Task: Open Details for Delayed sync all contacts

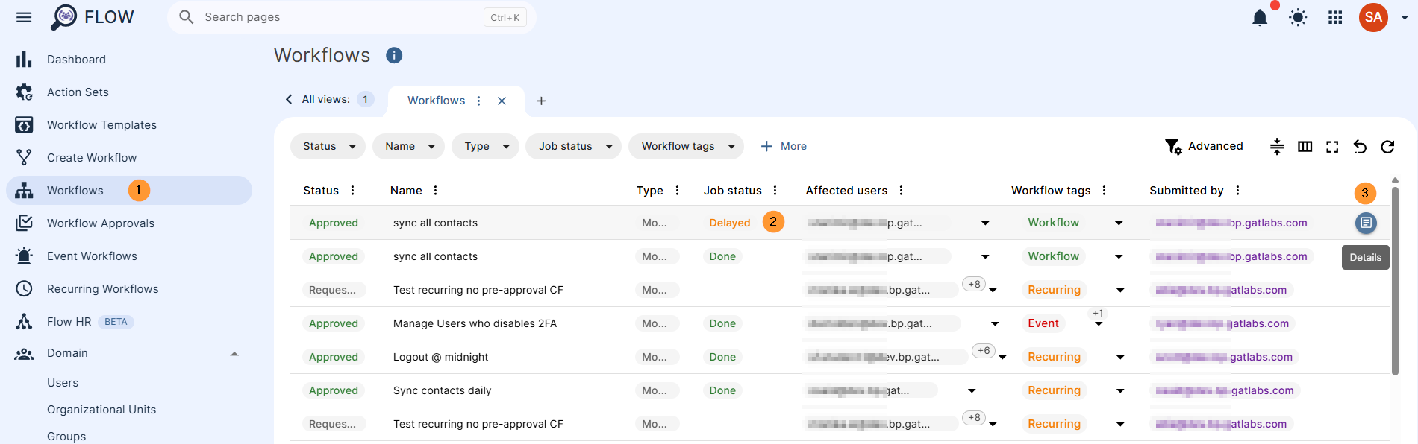Action: coord(1366,223)
